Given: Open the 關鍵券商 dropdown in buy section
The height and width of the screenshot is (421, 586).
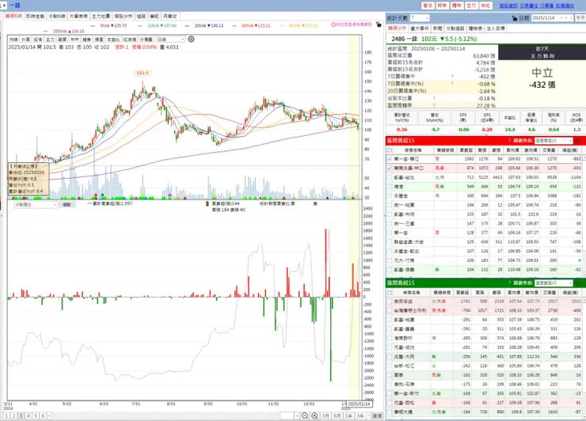Looking at the screenshot, I should (x=554, y=141).
